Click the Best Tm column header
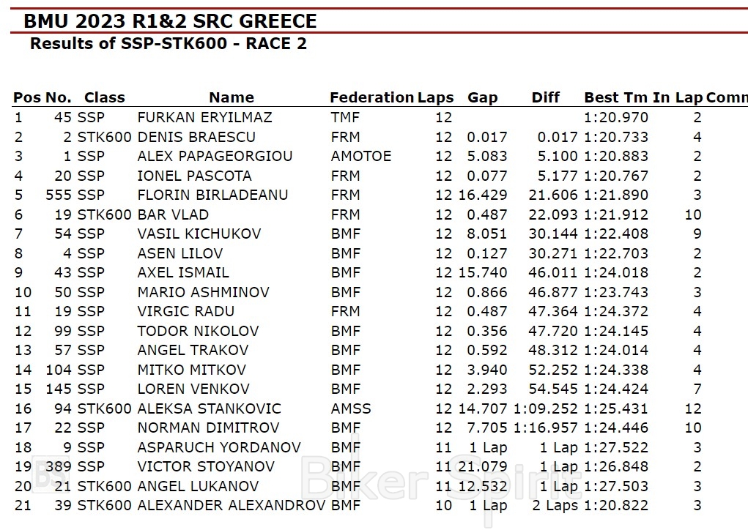The width and height of the screenshot is (748, 530). click(x=616, y=97)
